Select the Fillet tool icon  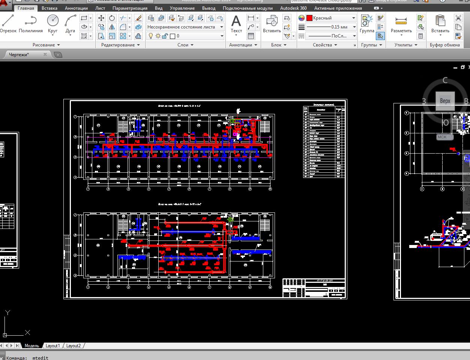tap(123, 27)
